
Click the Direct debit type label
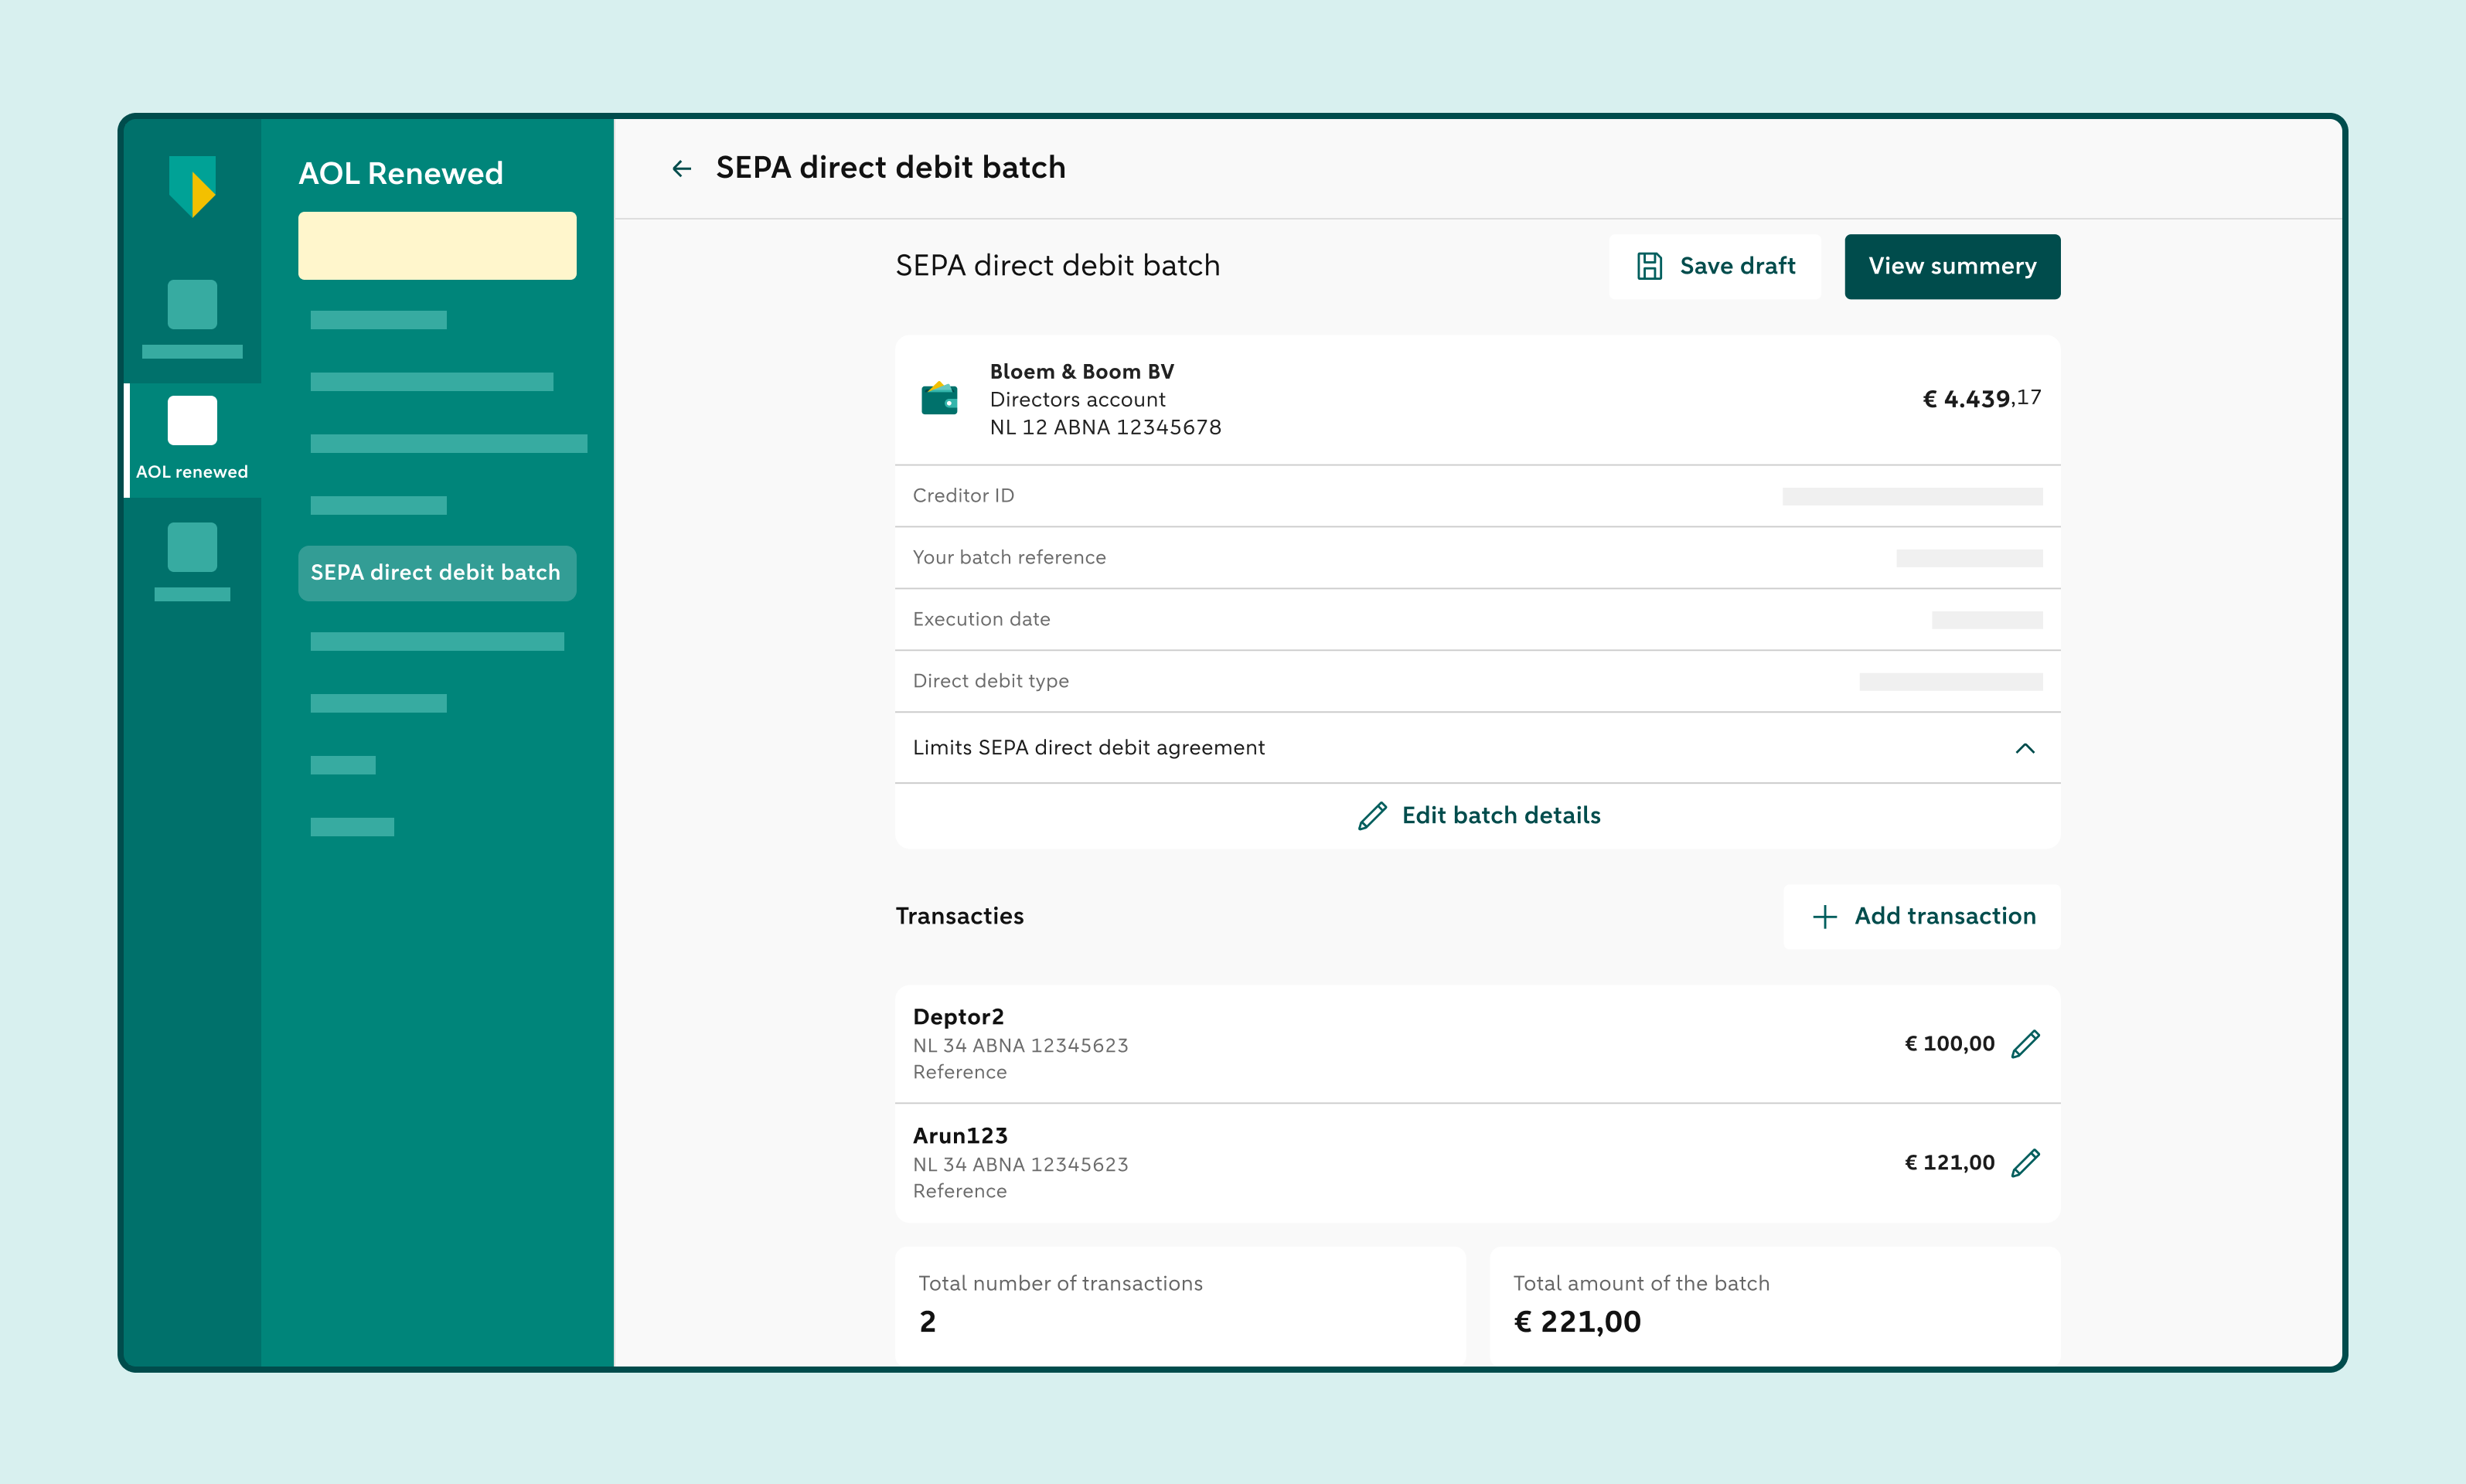click(x=990, y=682)
